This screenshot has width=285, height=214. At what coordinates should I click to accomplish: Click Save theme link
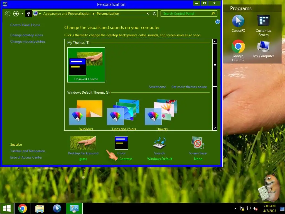[157, 87]
